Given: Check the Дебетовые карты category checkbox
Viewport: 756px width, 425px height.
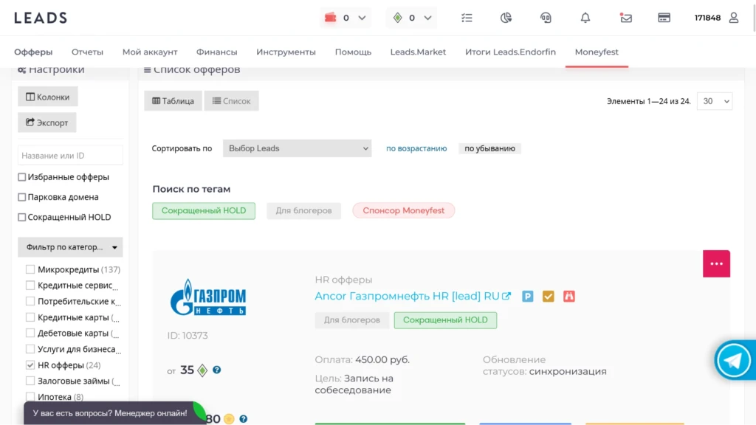Looking at the screenshot, I should [30, 333].
